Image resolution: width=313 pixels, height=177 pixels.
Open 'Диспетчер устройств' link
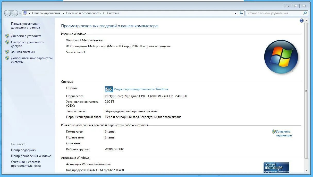26,36
